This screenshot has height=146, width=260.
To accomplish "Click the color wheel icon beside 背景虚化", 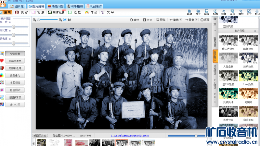I will pyautogui.click(x=2, y=75).
